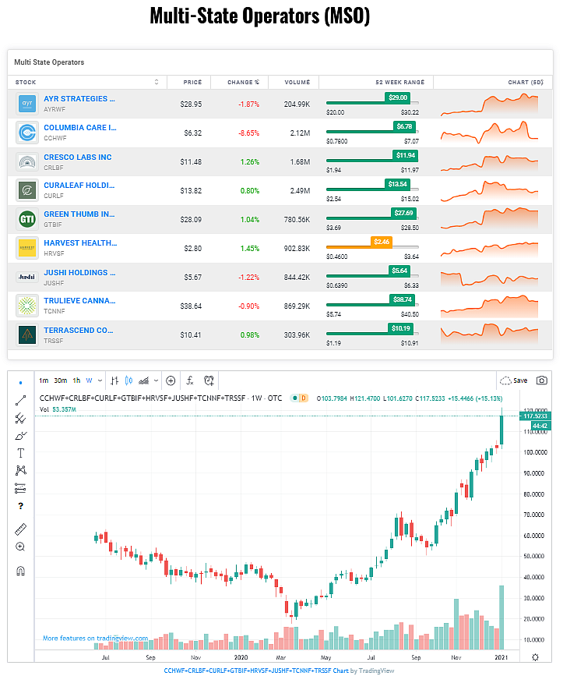
Task: Click Trulieve $38.74 range marker
Action: point(403,299)
